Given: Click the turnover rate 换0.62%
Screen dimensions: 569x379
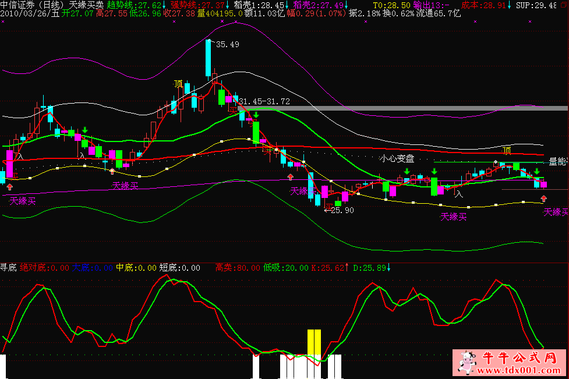Looking at the screenshot, I should click(x=398, y=14).
